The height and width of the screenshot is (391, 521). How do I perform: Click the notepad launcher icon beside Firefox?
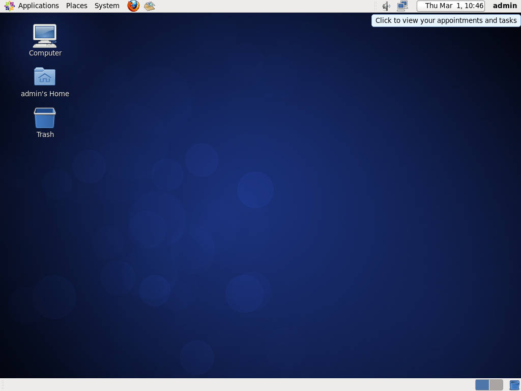tap(150, 6)
